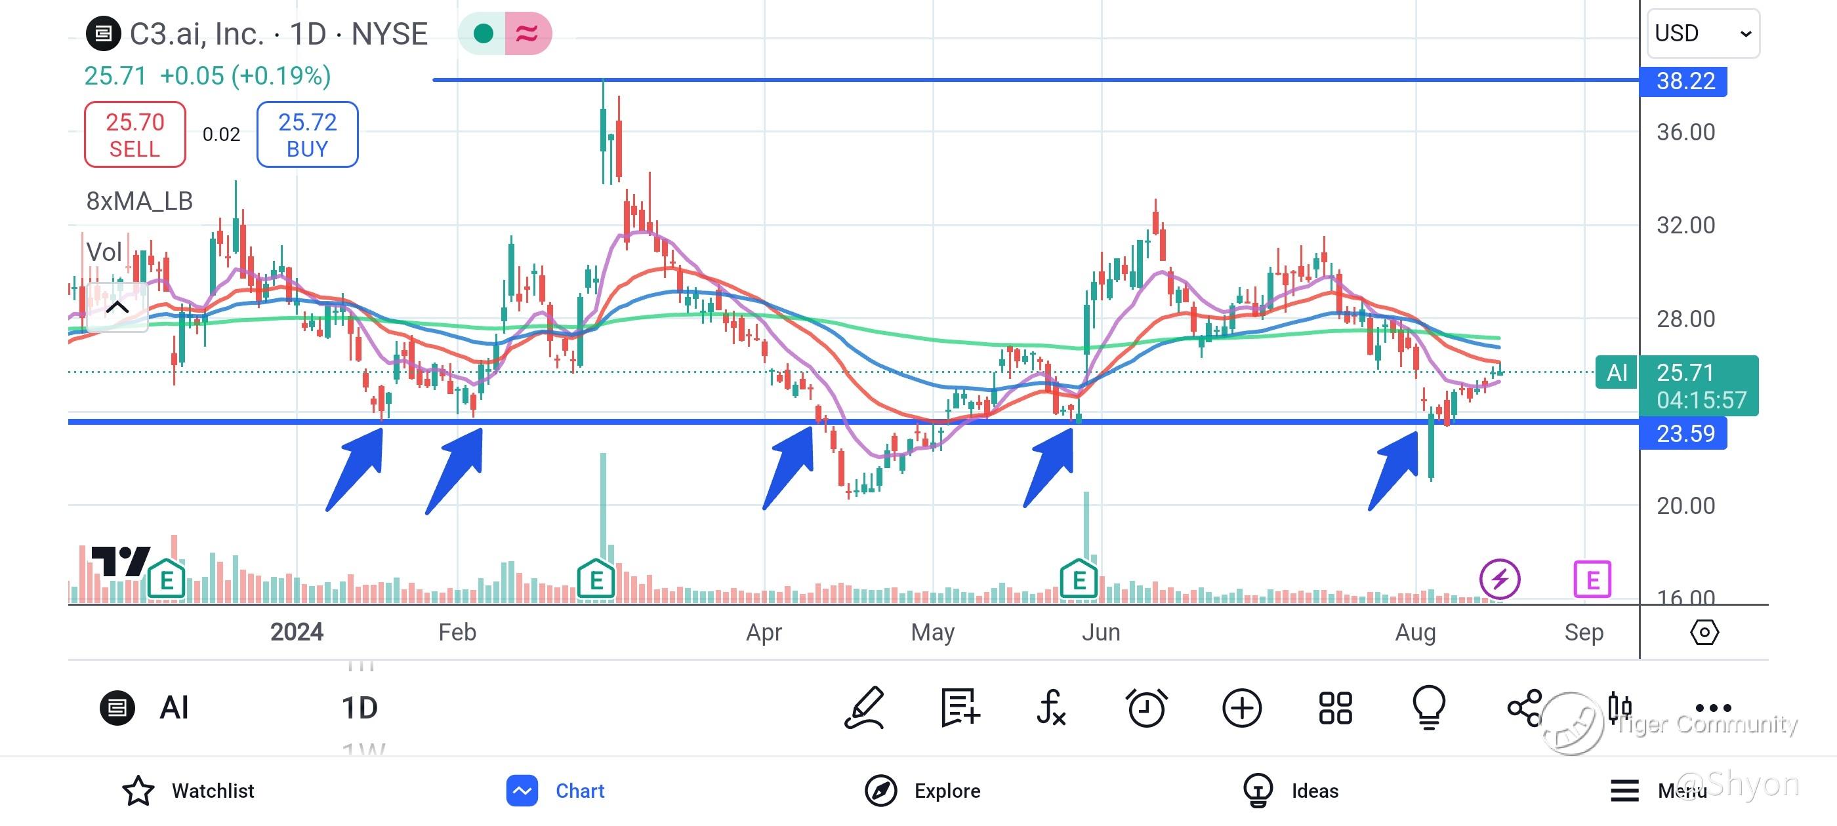Screen dimensions: 1837x826
Task: Open the layout grid icon
Action: click(1335, 708)
